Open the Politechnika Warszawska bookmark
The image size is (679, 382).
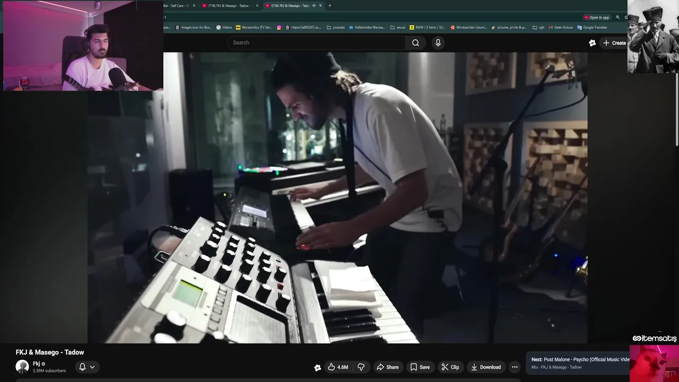tap(367, 27)
